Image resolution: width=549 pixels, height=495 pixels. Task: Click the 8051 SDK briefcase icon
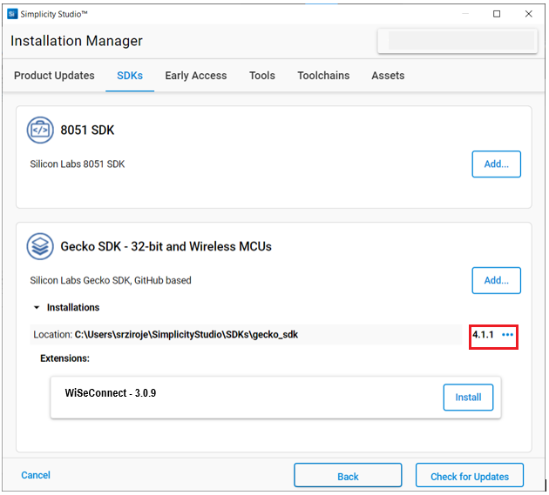point(40,130)
